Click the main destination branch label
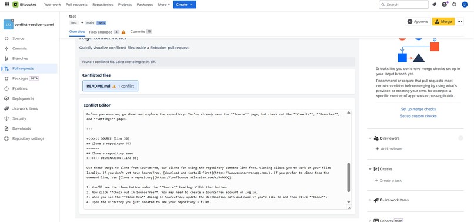474x222 pixels. click(90, 23)
